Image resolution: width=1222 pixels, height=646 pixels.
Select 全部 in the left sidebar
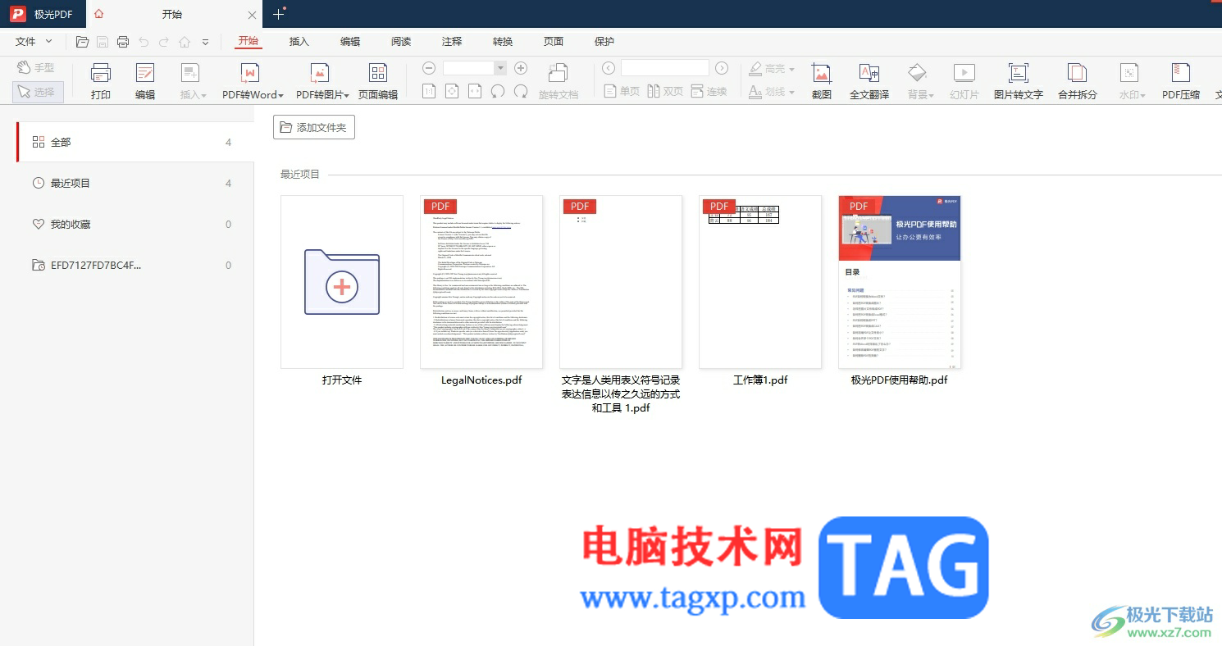click(135, 142)
